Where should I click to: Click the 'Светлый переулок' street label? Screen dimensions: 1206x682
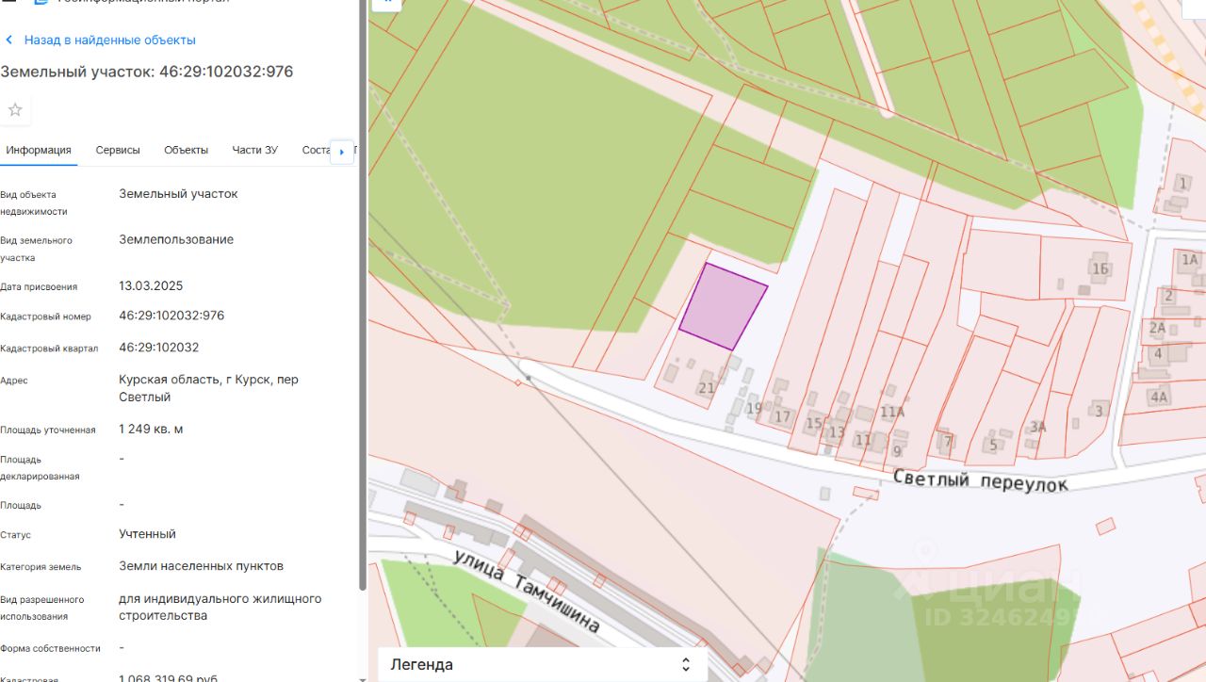tap(981, 479)
